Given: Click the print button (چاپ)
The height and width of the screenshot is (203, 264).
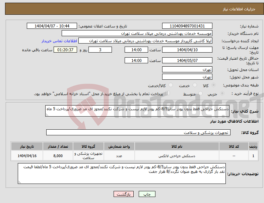Looking at the screenshot, I should click(x=147, y=194).
